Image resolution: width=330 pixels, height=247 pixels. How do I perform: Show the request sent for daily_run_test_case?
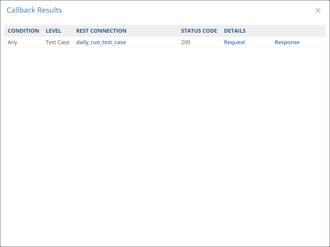[x=234, y=42]
